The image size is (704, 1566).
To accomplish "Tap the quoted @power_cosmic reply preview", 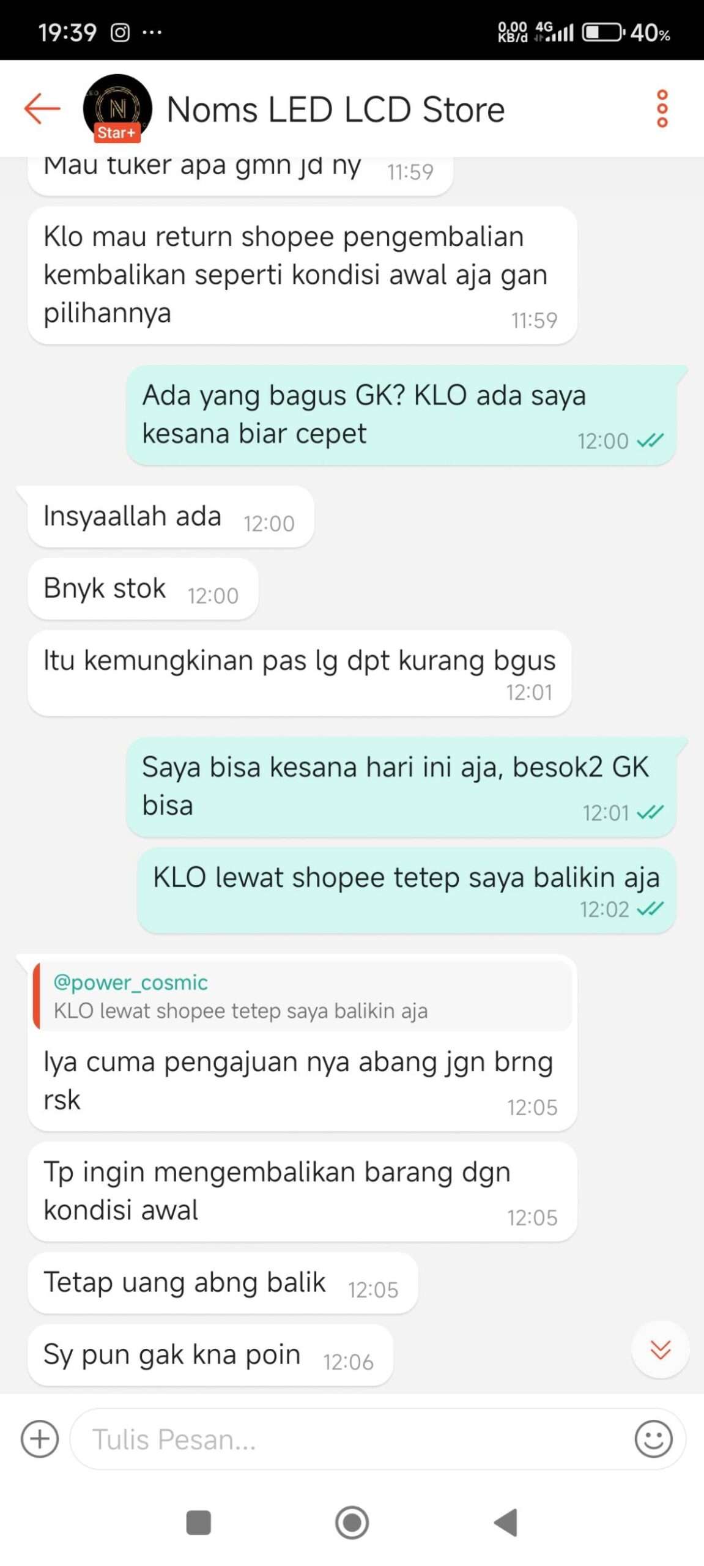I will (x=302, y=996).
